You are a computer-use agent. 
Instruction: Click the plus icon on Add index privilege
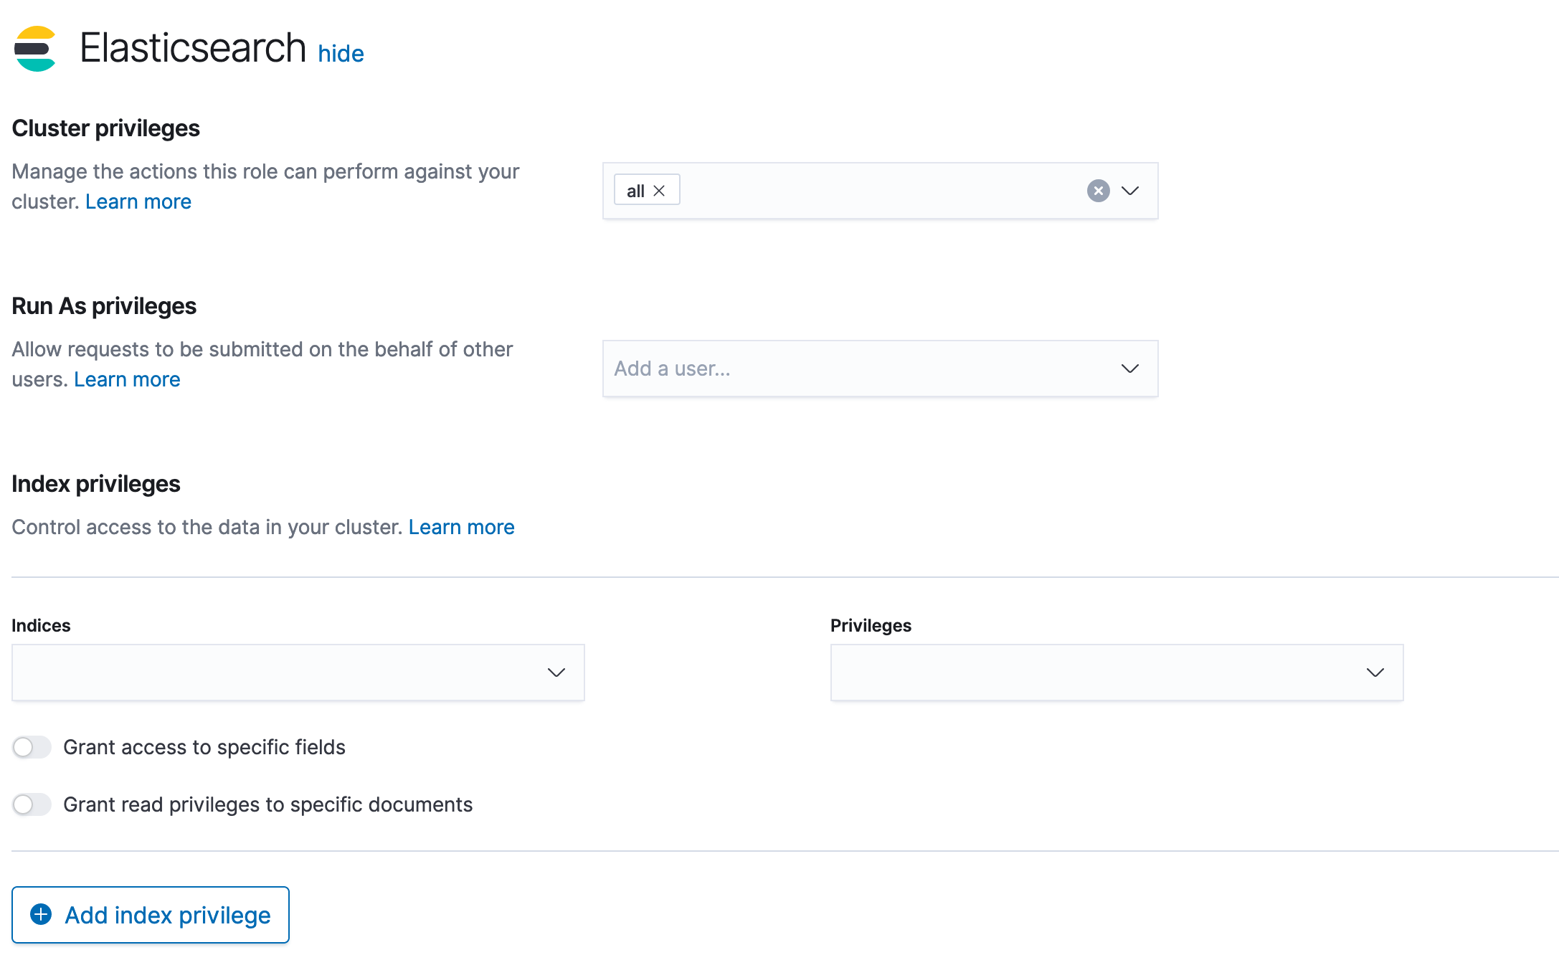point(41,914)
